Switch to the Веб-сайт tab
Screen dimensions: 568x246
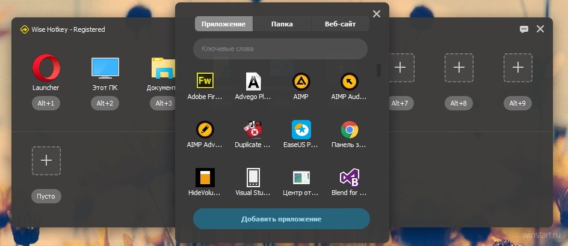click(340, 24)
